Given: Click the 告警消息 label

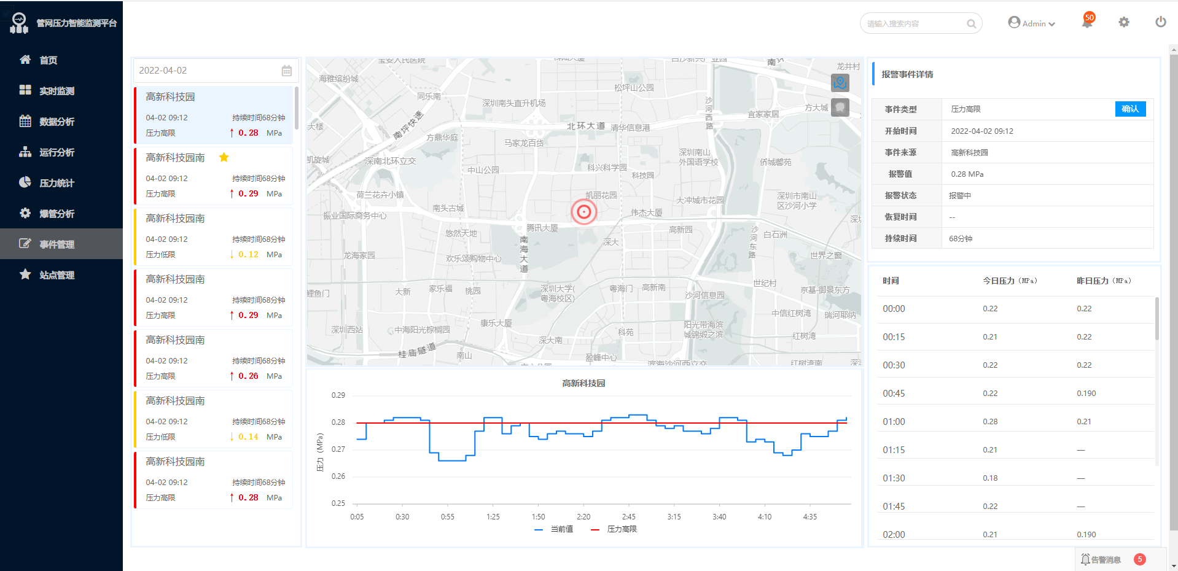Looking at the screenshot, I should coord(1106,560).
